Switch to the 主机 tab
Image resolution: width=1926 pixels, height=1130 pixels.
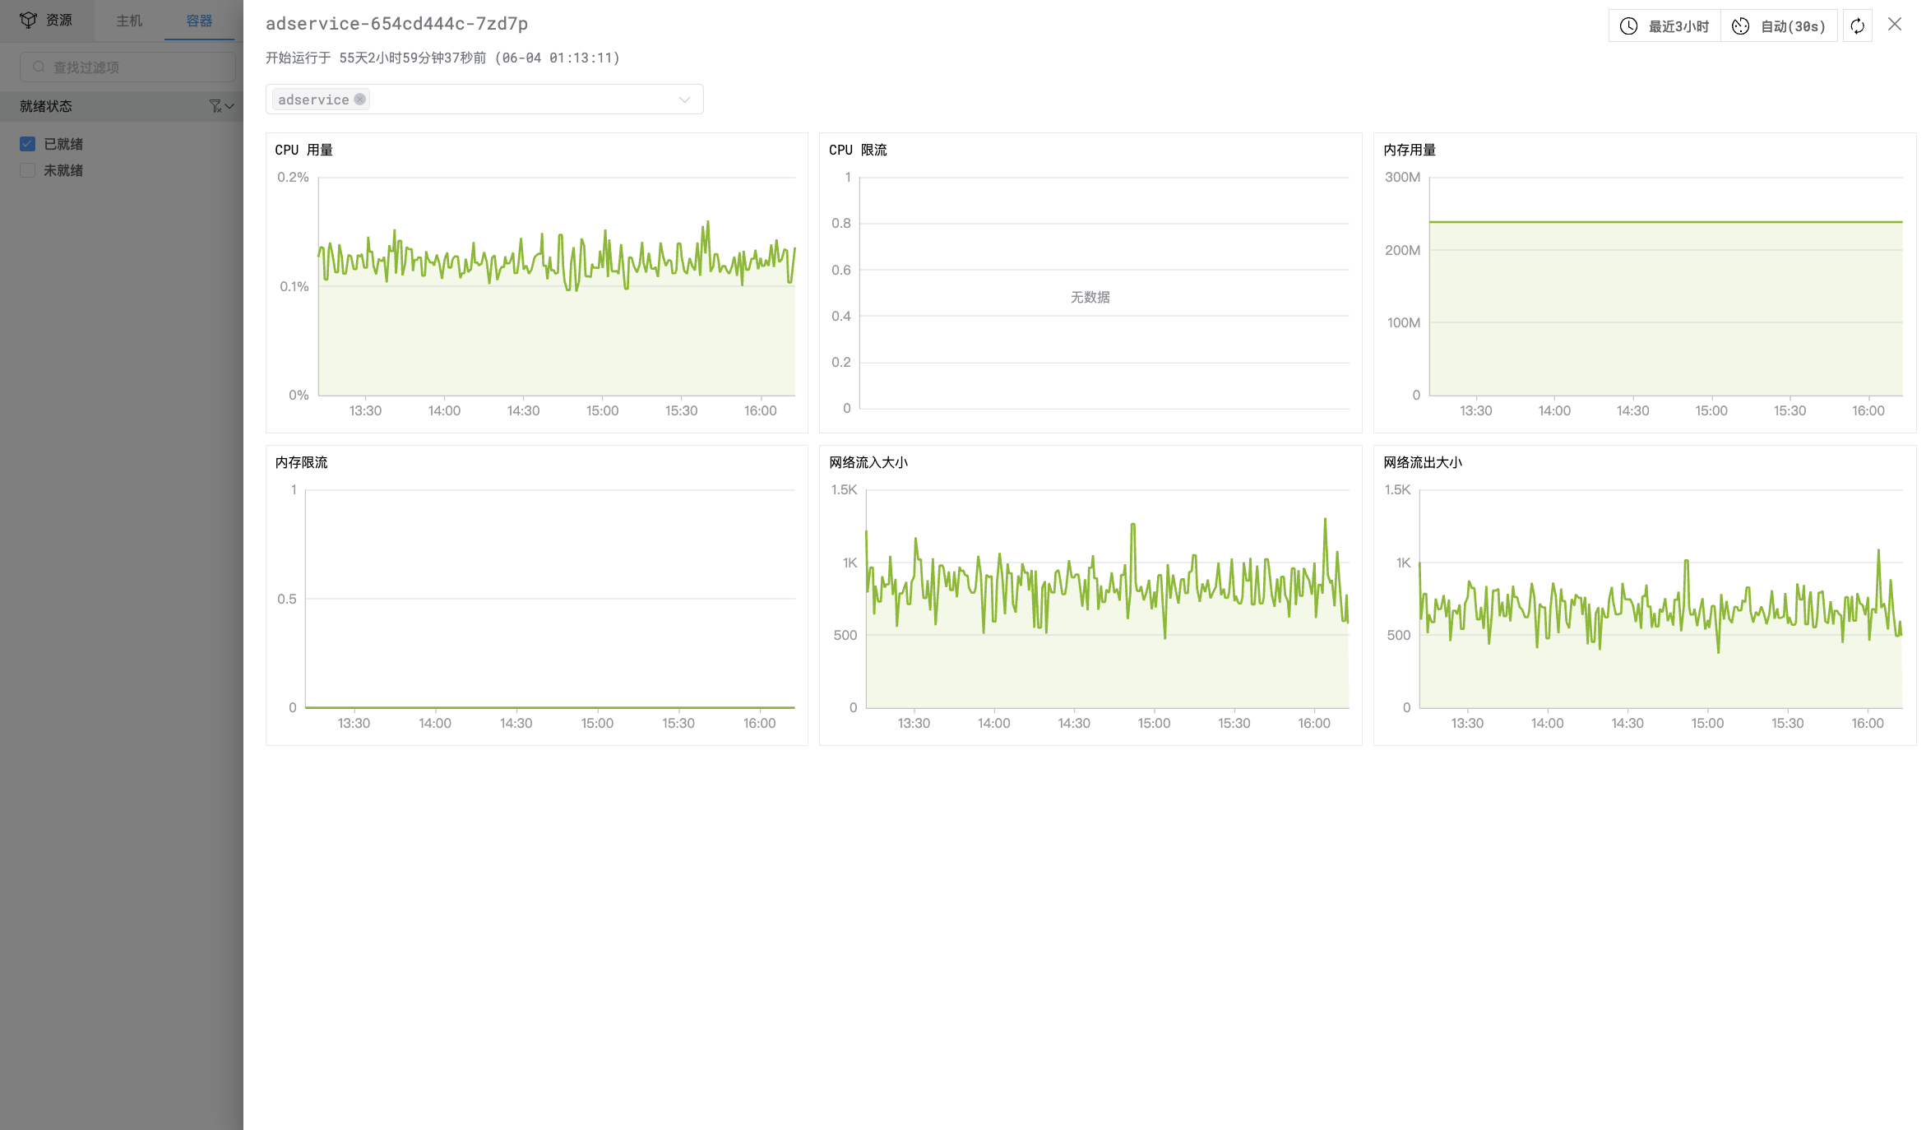tap(129, 21)
